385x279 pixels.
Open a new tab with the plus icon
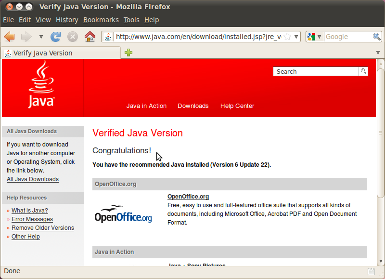coord(128,53)
